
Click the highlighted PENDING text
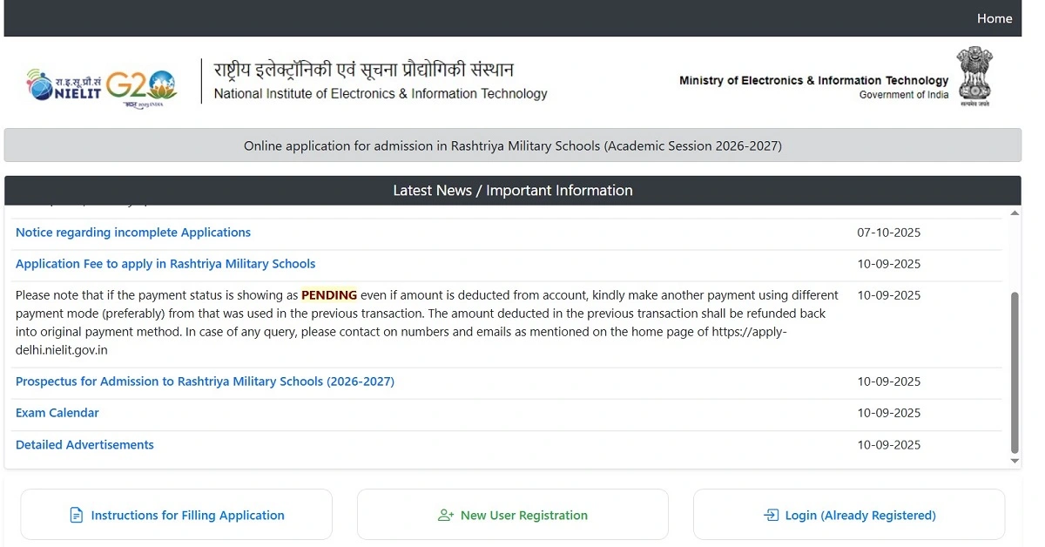[x=329, y=294]
